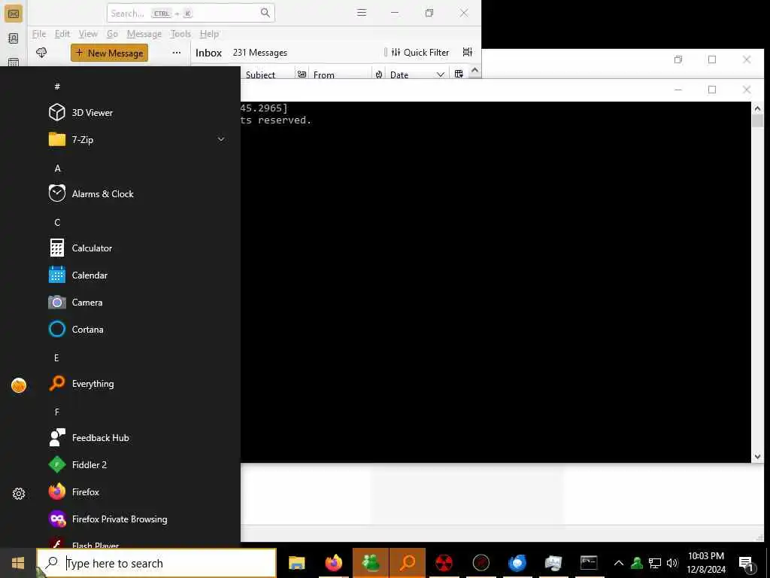Click the message list scroll-up arrow
The image size is (770, 578).
(475, 71)
